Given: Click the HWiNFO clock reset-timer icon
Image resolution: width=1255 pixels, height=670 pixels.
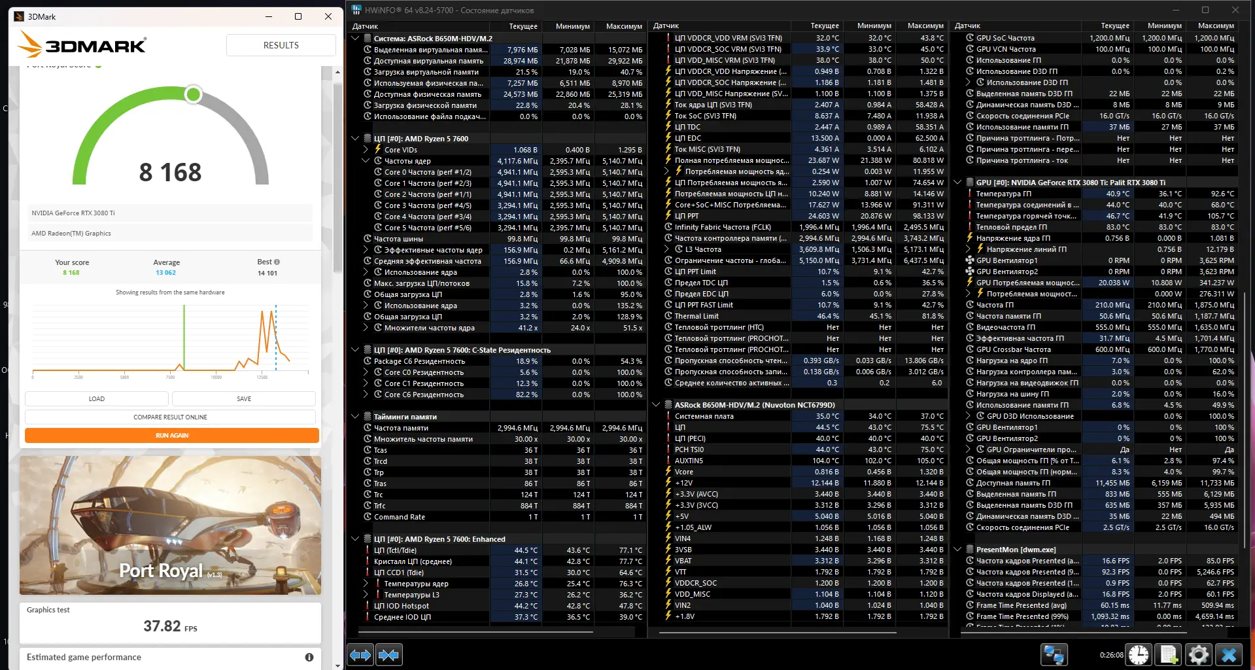Looking at the screenshot, I should (1139, 654).
